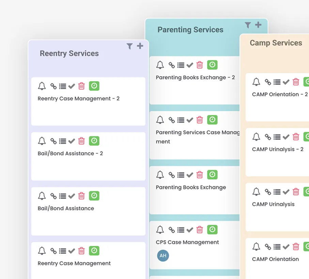Select the Camp Services column header
309x279 pixels.
tap(276, 43)
